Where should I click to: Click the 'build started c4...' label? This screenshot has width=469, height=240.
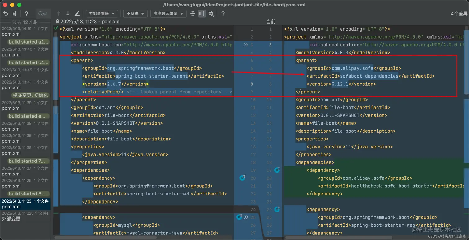pyautogui.click(x=29, y=62)
